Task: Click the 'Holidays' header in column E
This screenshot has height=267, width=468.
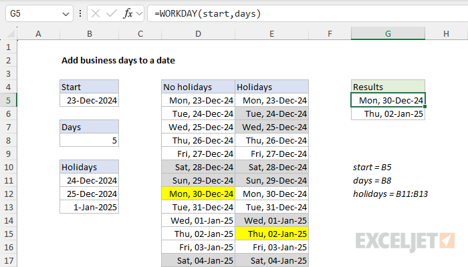Action: tap(271, 87)
